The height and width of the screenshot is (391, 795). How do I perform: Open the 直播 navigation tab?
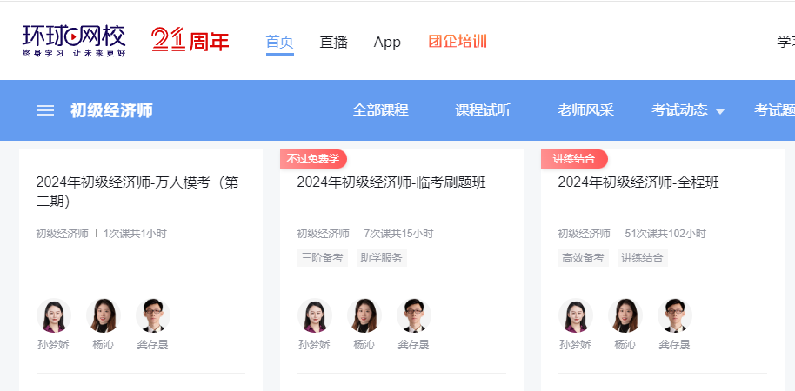pos(333,42)
